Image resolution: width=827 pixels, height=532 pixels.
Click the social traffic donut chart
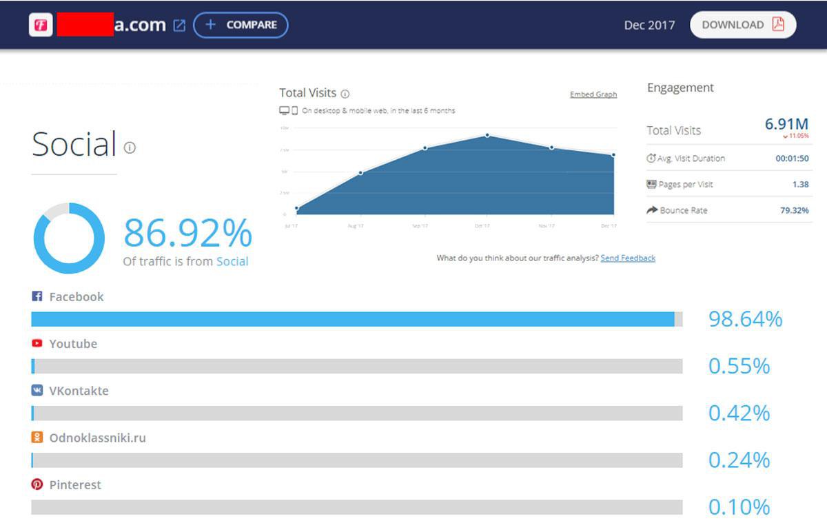69,238
